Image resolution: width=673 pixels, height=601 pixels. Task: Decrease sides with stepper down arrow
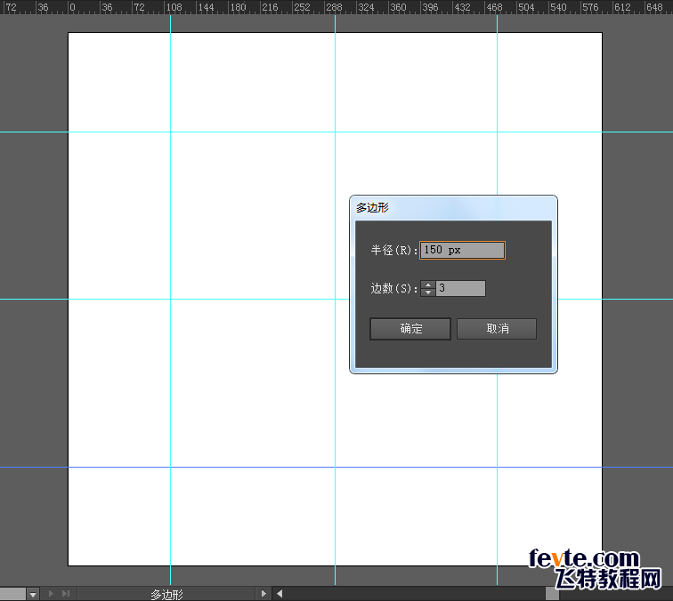coord(428,292)
